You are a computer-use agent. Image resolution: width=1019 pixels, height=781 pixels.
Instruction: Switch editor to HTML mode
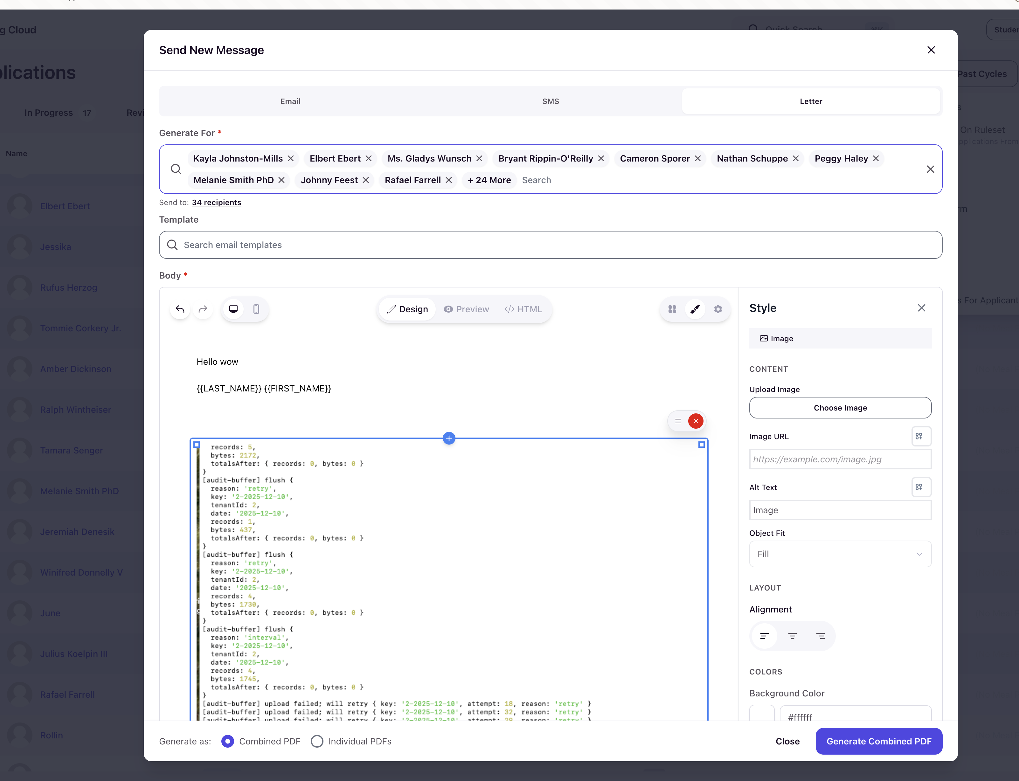click(x=523, y=309)
